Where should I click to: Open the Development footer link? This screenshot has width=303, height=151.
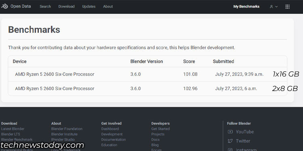point(112,134)
